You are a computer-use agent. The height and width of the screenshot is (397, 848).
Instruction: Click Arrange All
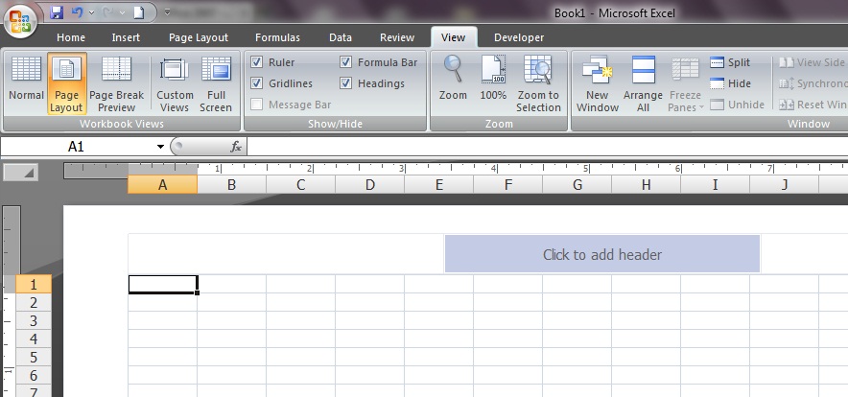click(643, 83)
